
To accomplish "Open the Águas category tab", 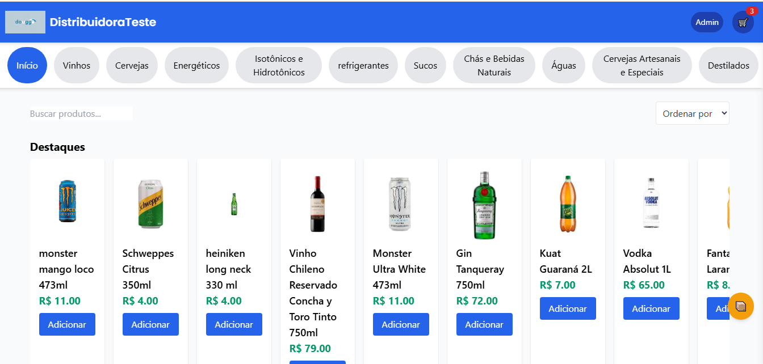I will 563,65.
